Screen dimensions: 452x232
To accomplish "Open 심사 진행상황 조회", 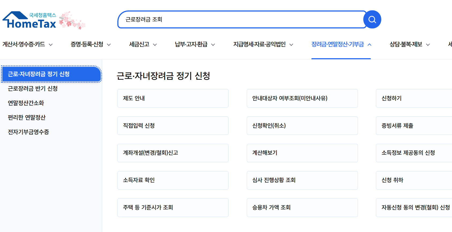I will (x=302, y=181).
